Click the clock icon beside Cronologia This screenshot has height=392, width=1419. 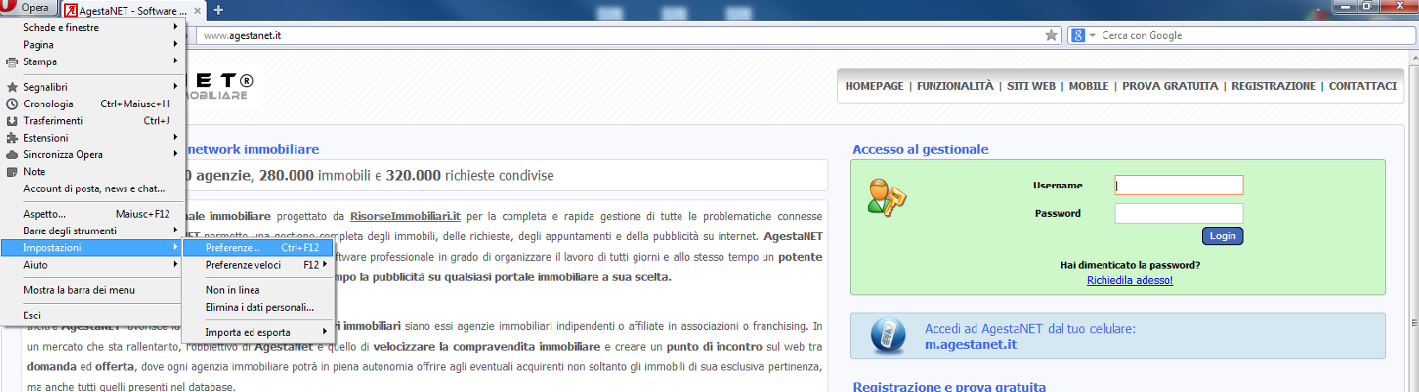(x=12, y=104)
